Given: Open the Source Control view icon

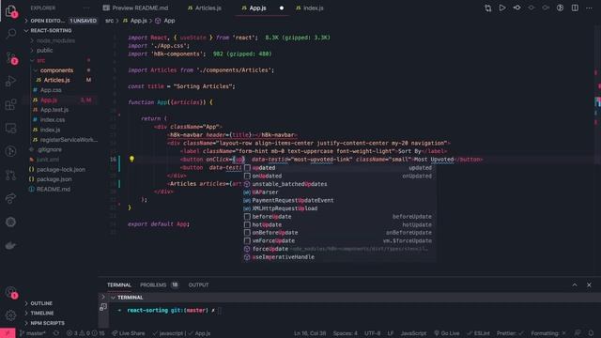Looking at the screenshot, I should click(x=10, y=57).
